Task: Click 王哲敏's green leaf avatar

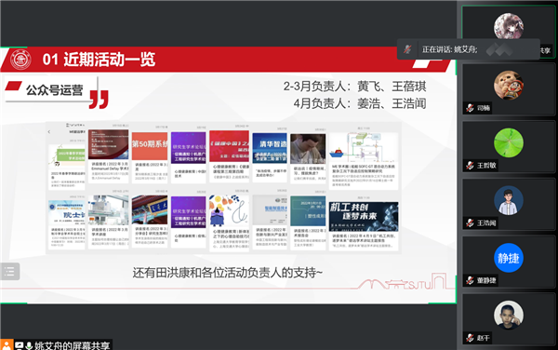Action: click(x=508, y=142)
